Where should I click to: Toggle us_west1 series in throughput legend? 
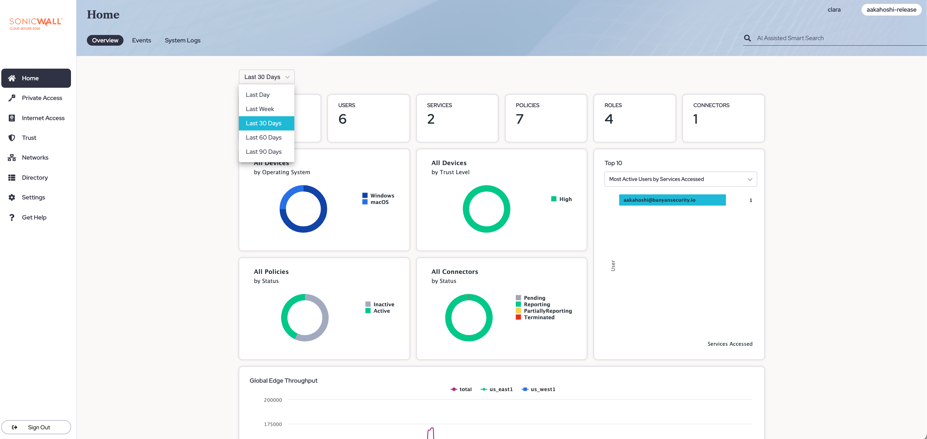[538, 389]
